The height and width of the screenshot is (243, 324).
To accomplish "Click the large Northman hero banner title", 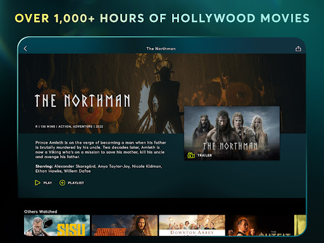I will [x=82, y=101].
